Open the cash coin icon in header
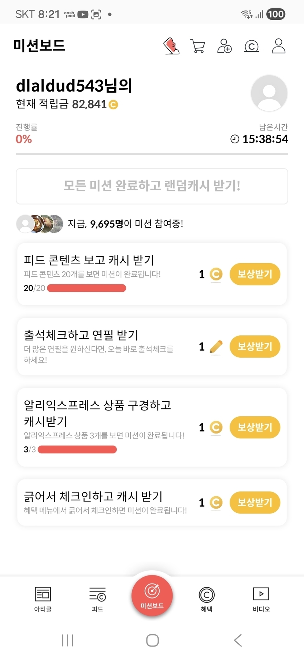The height and width of the screenshot is (659, 304). (x=251, y=46)
